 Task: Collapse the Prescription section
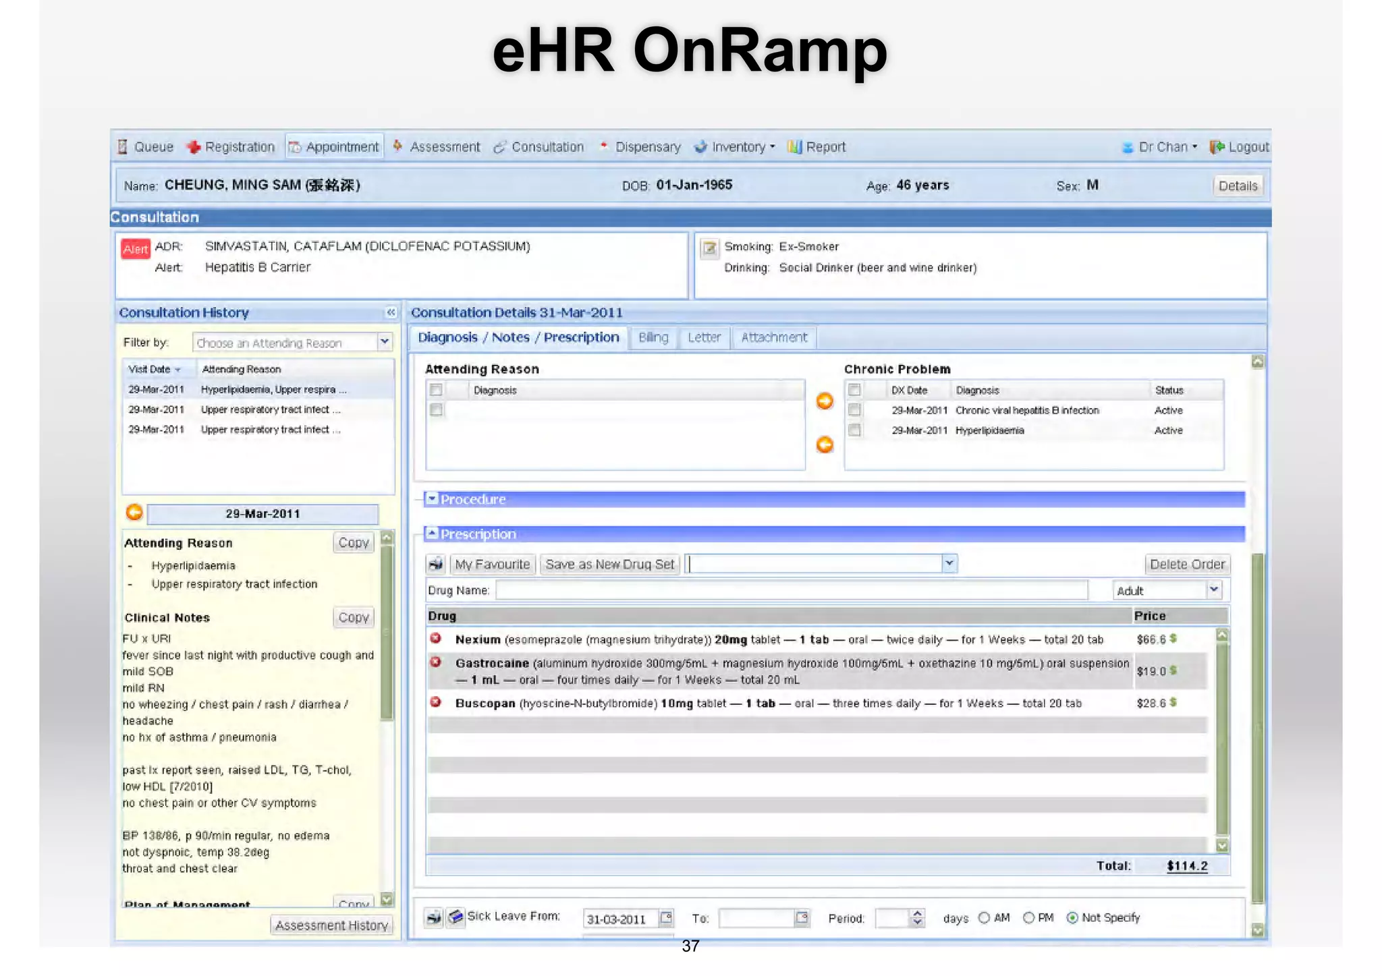tap(433, 533)
